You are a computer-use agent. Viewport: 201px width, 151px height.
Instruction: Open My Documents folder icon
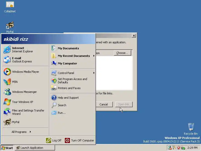[x=54, y=48]
